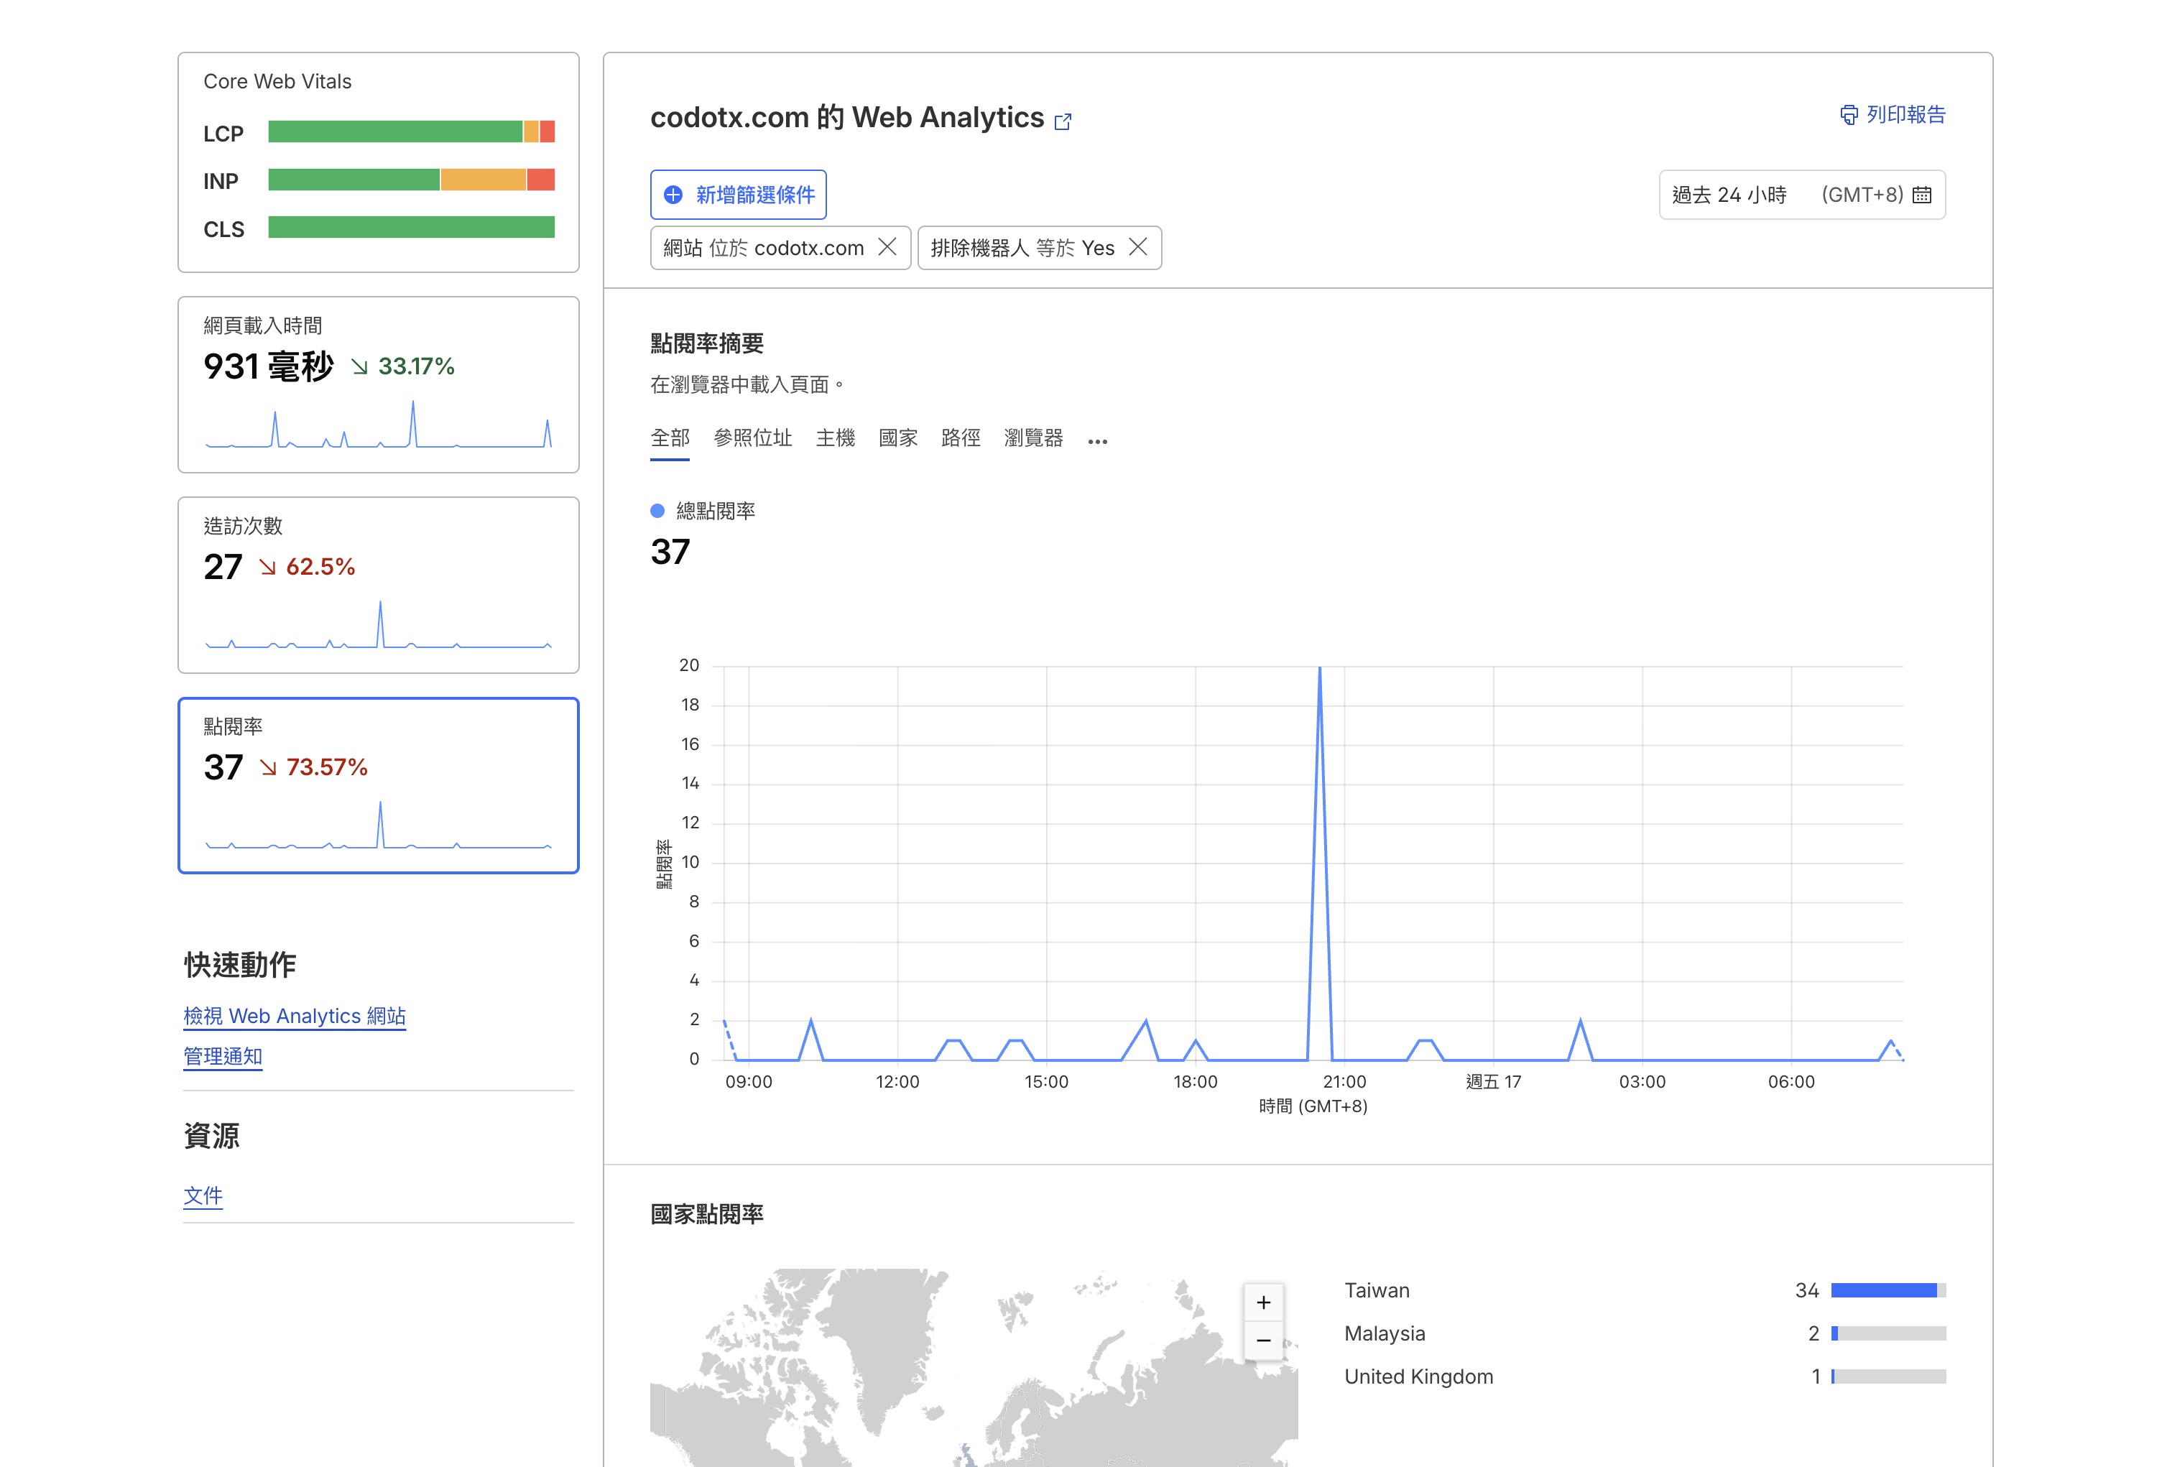Screen dimensions: 2167x1467
Task: Switch to the 參照位址 tab
Action: click(x=754, y=438)
